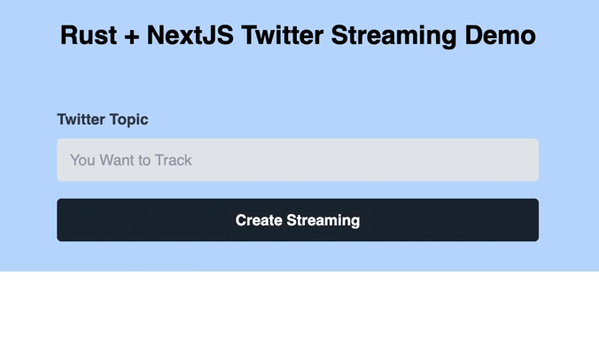Image resolution: width=599 pixels, height=352 pixels.
Task: Click the plus sign in the heading
Action: click(x=132, y=36)
